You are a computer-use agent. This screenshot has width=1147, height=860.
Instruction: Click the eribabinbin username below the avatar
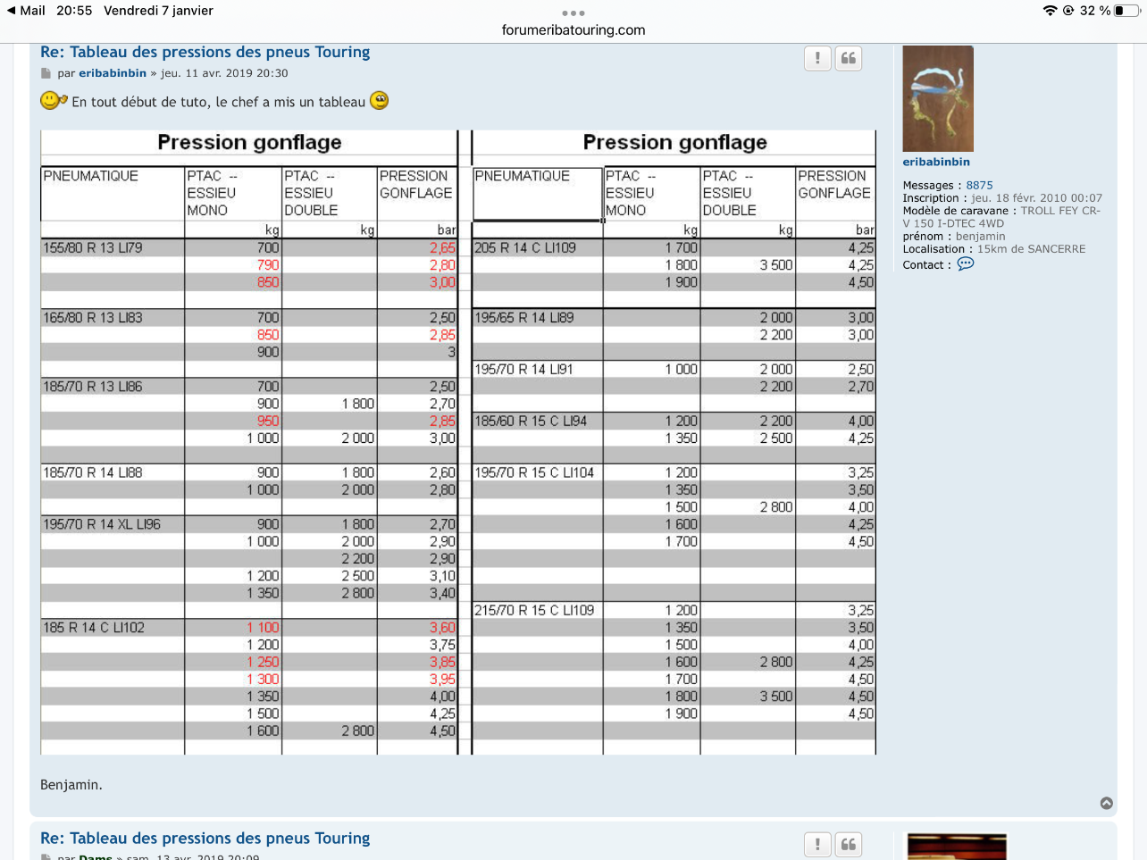click(x=936, y=162)
